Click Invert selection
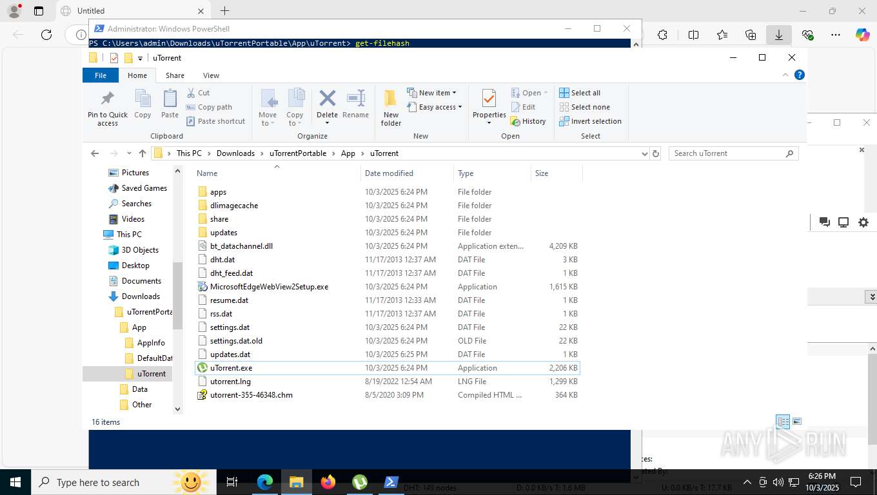This screenshot has height=495, width=877. [590, 121]
